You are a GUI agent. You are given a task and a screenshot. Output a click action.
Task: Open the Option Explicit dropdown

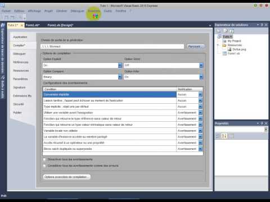tap(120, 65)
